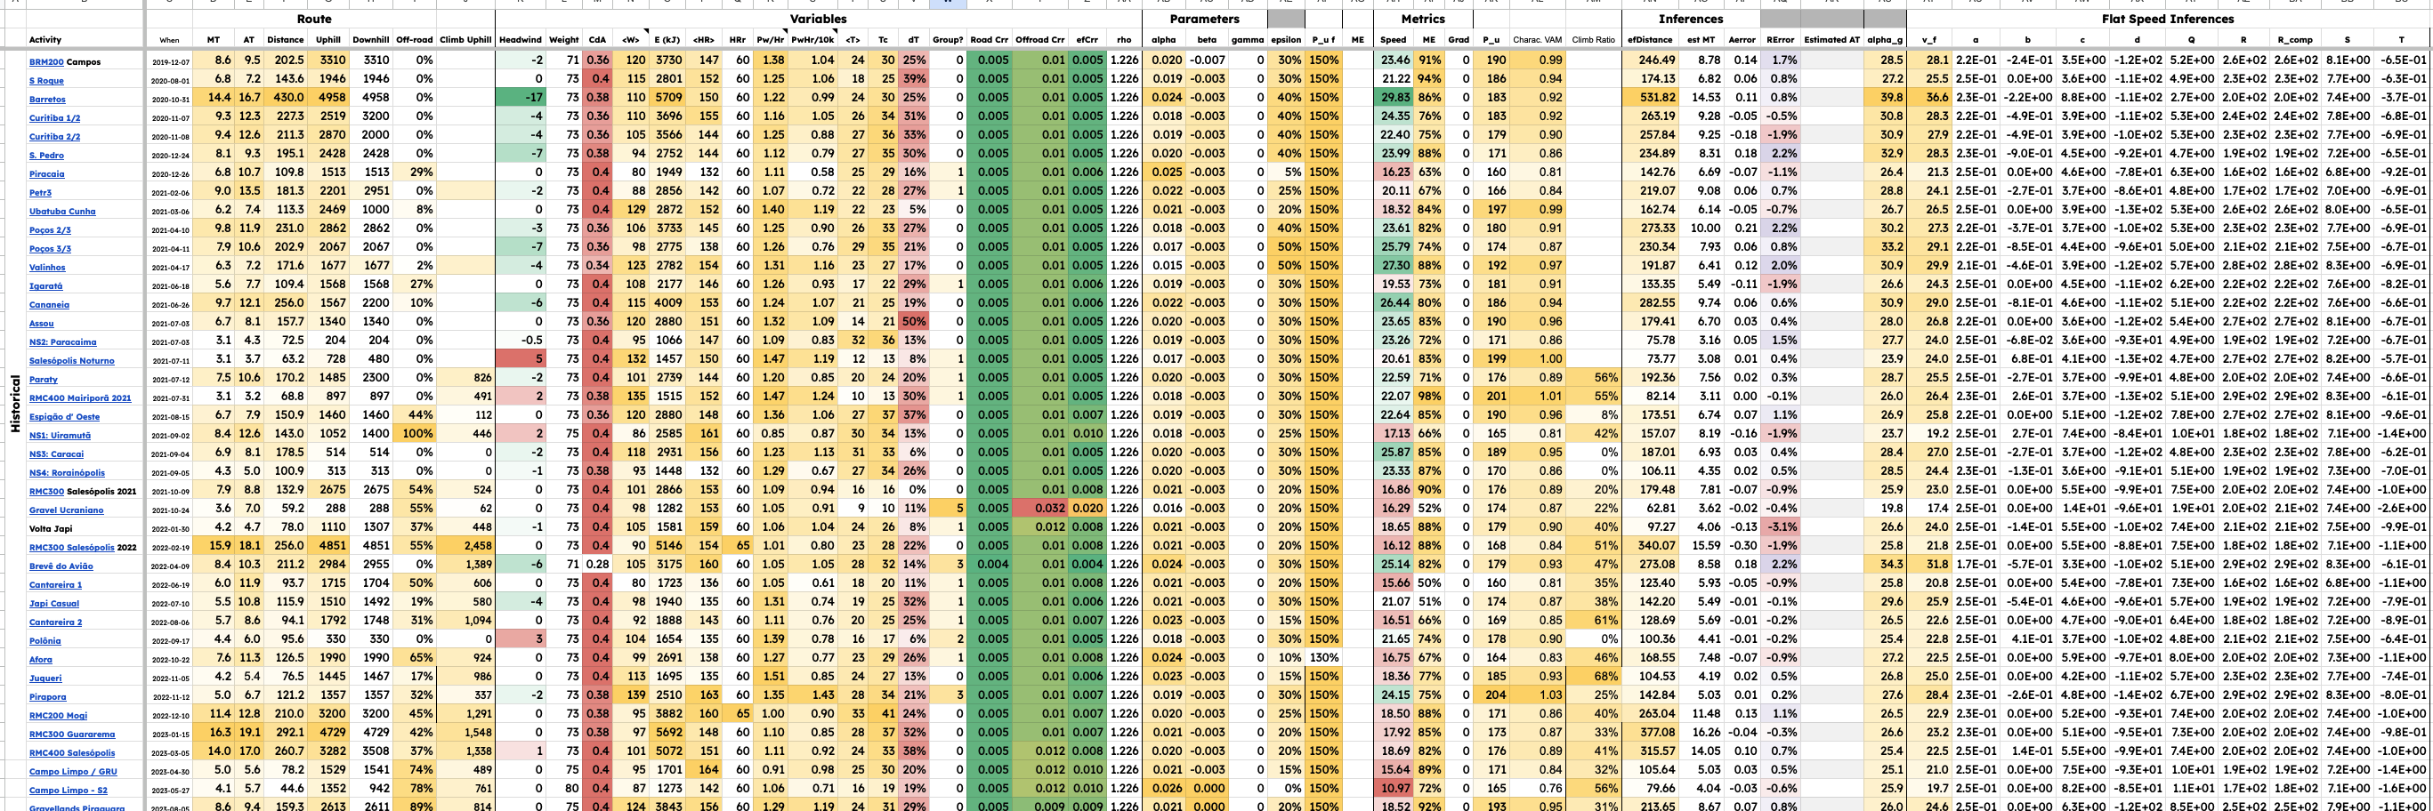2433x811 pixels.
Task: Click the Valinhos activity link
Action: tap(47, 267)
